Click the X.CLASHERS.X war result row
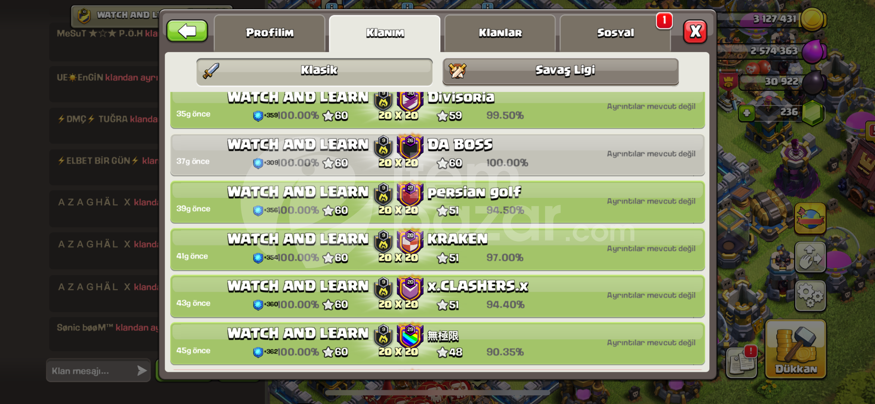The height and width of the screenshot is (404, 875). tap(438, 297)
